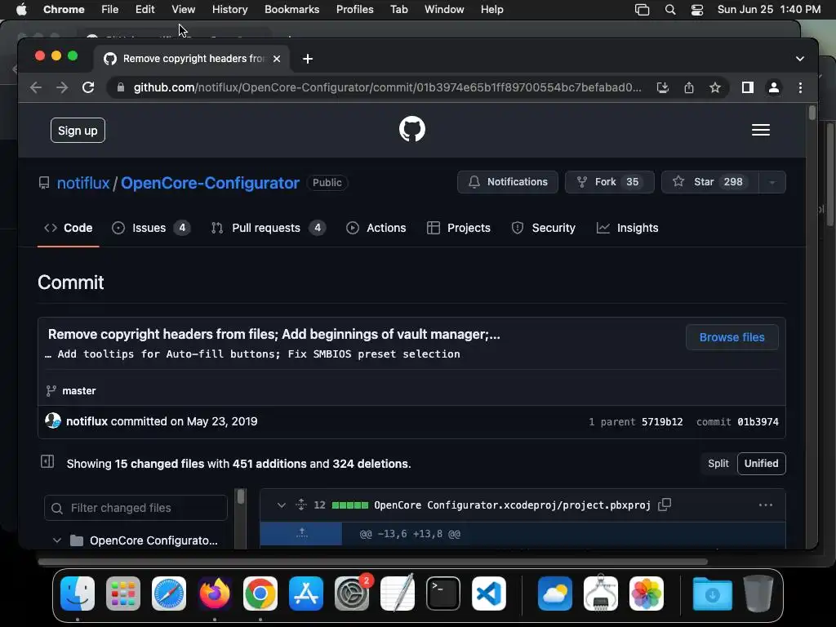Screen dimensions: 836x627
Task: Fork the OpenCore-Configurator repository
Action: pyautogui.click(x=609, y=182)
